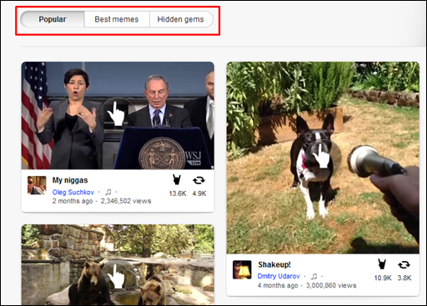427x306 pixels.
Task: Click the 2,346,502 views text
Action: tap(126, 201)
